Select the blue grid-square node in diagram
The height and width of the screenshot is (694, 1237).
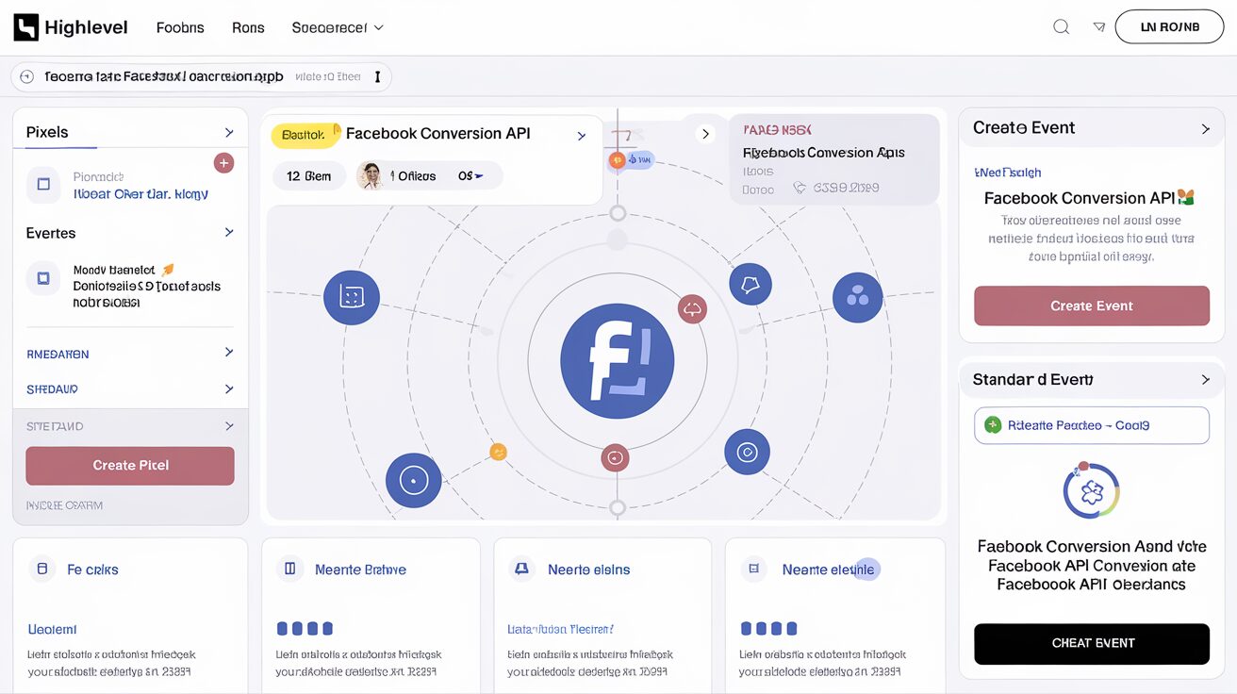point(351,297)
